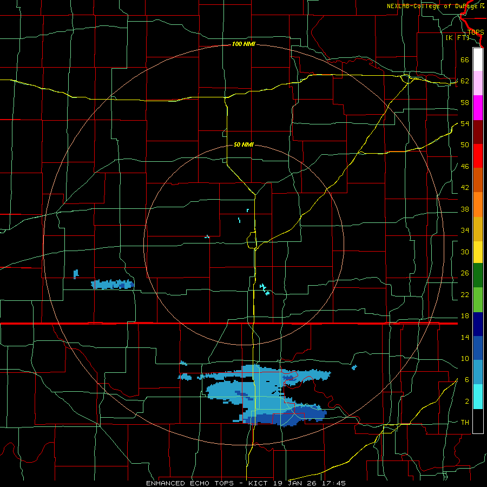487x487 pixels.
Task: Click the light pink 62 kft swatch
Action: pos(478,83)
